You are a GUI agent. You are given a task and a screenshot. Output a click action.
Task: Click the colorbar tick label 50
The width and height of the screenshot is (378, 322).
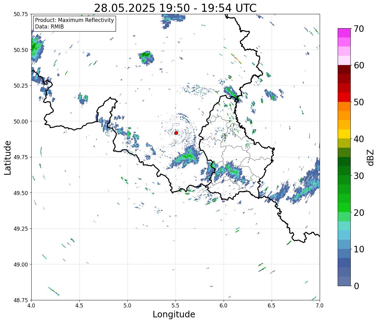click(x=359, y=102)
